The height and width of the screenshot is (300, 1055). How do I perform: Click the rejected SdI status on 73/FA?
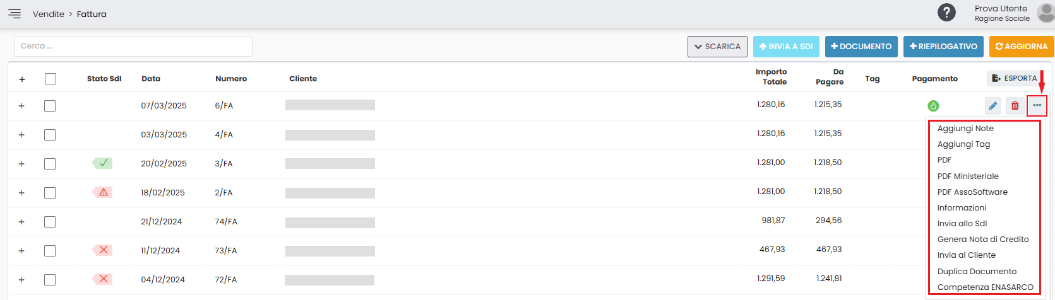(x=103, y=250)
